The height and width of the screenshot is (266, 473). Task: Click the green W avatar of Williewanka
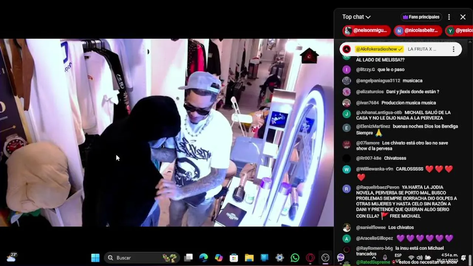coord(347,170)
